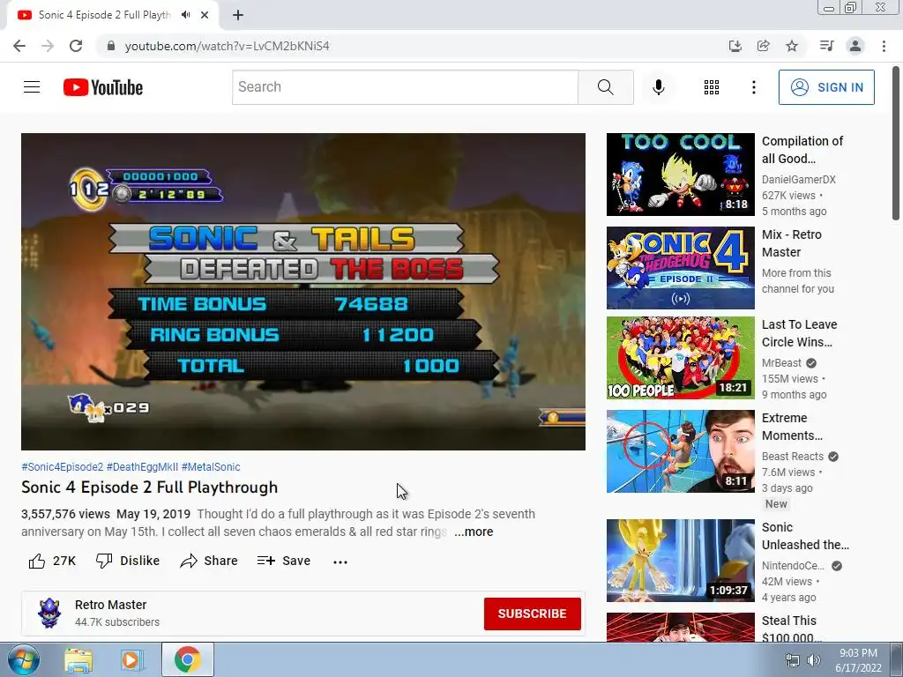Open Sonic Unleashed video thumbnail
The width and height of the screenshot is (903, 677).
point(680,560)
